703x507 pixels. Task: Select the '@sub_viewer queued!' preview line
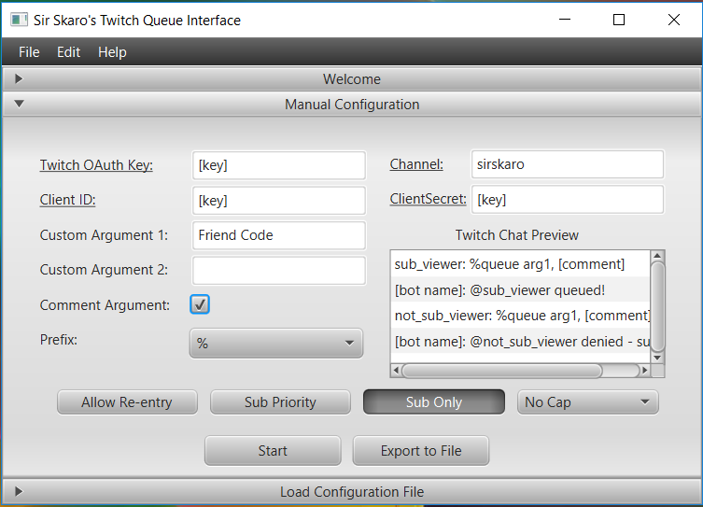[x=520, y=290]
